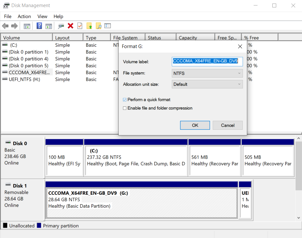Expand the Allocation unit size dropdown
Image resolution: width=302 pixels, height=238 pixels.
pyautogui.click(x=207, y=84)
